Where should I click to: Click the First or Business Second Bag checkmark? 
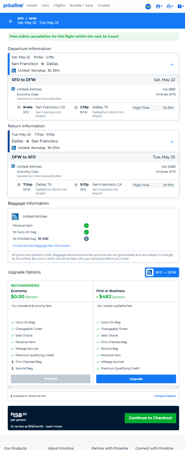(x=98, y=349)
